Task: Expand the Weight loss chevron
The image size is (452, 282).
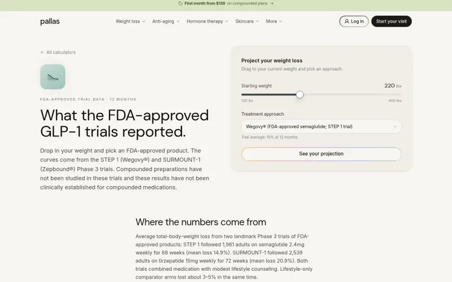Action: tap(144, 21)
